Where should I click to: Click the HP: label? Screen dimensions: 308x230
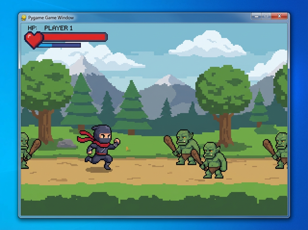33,28
